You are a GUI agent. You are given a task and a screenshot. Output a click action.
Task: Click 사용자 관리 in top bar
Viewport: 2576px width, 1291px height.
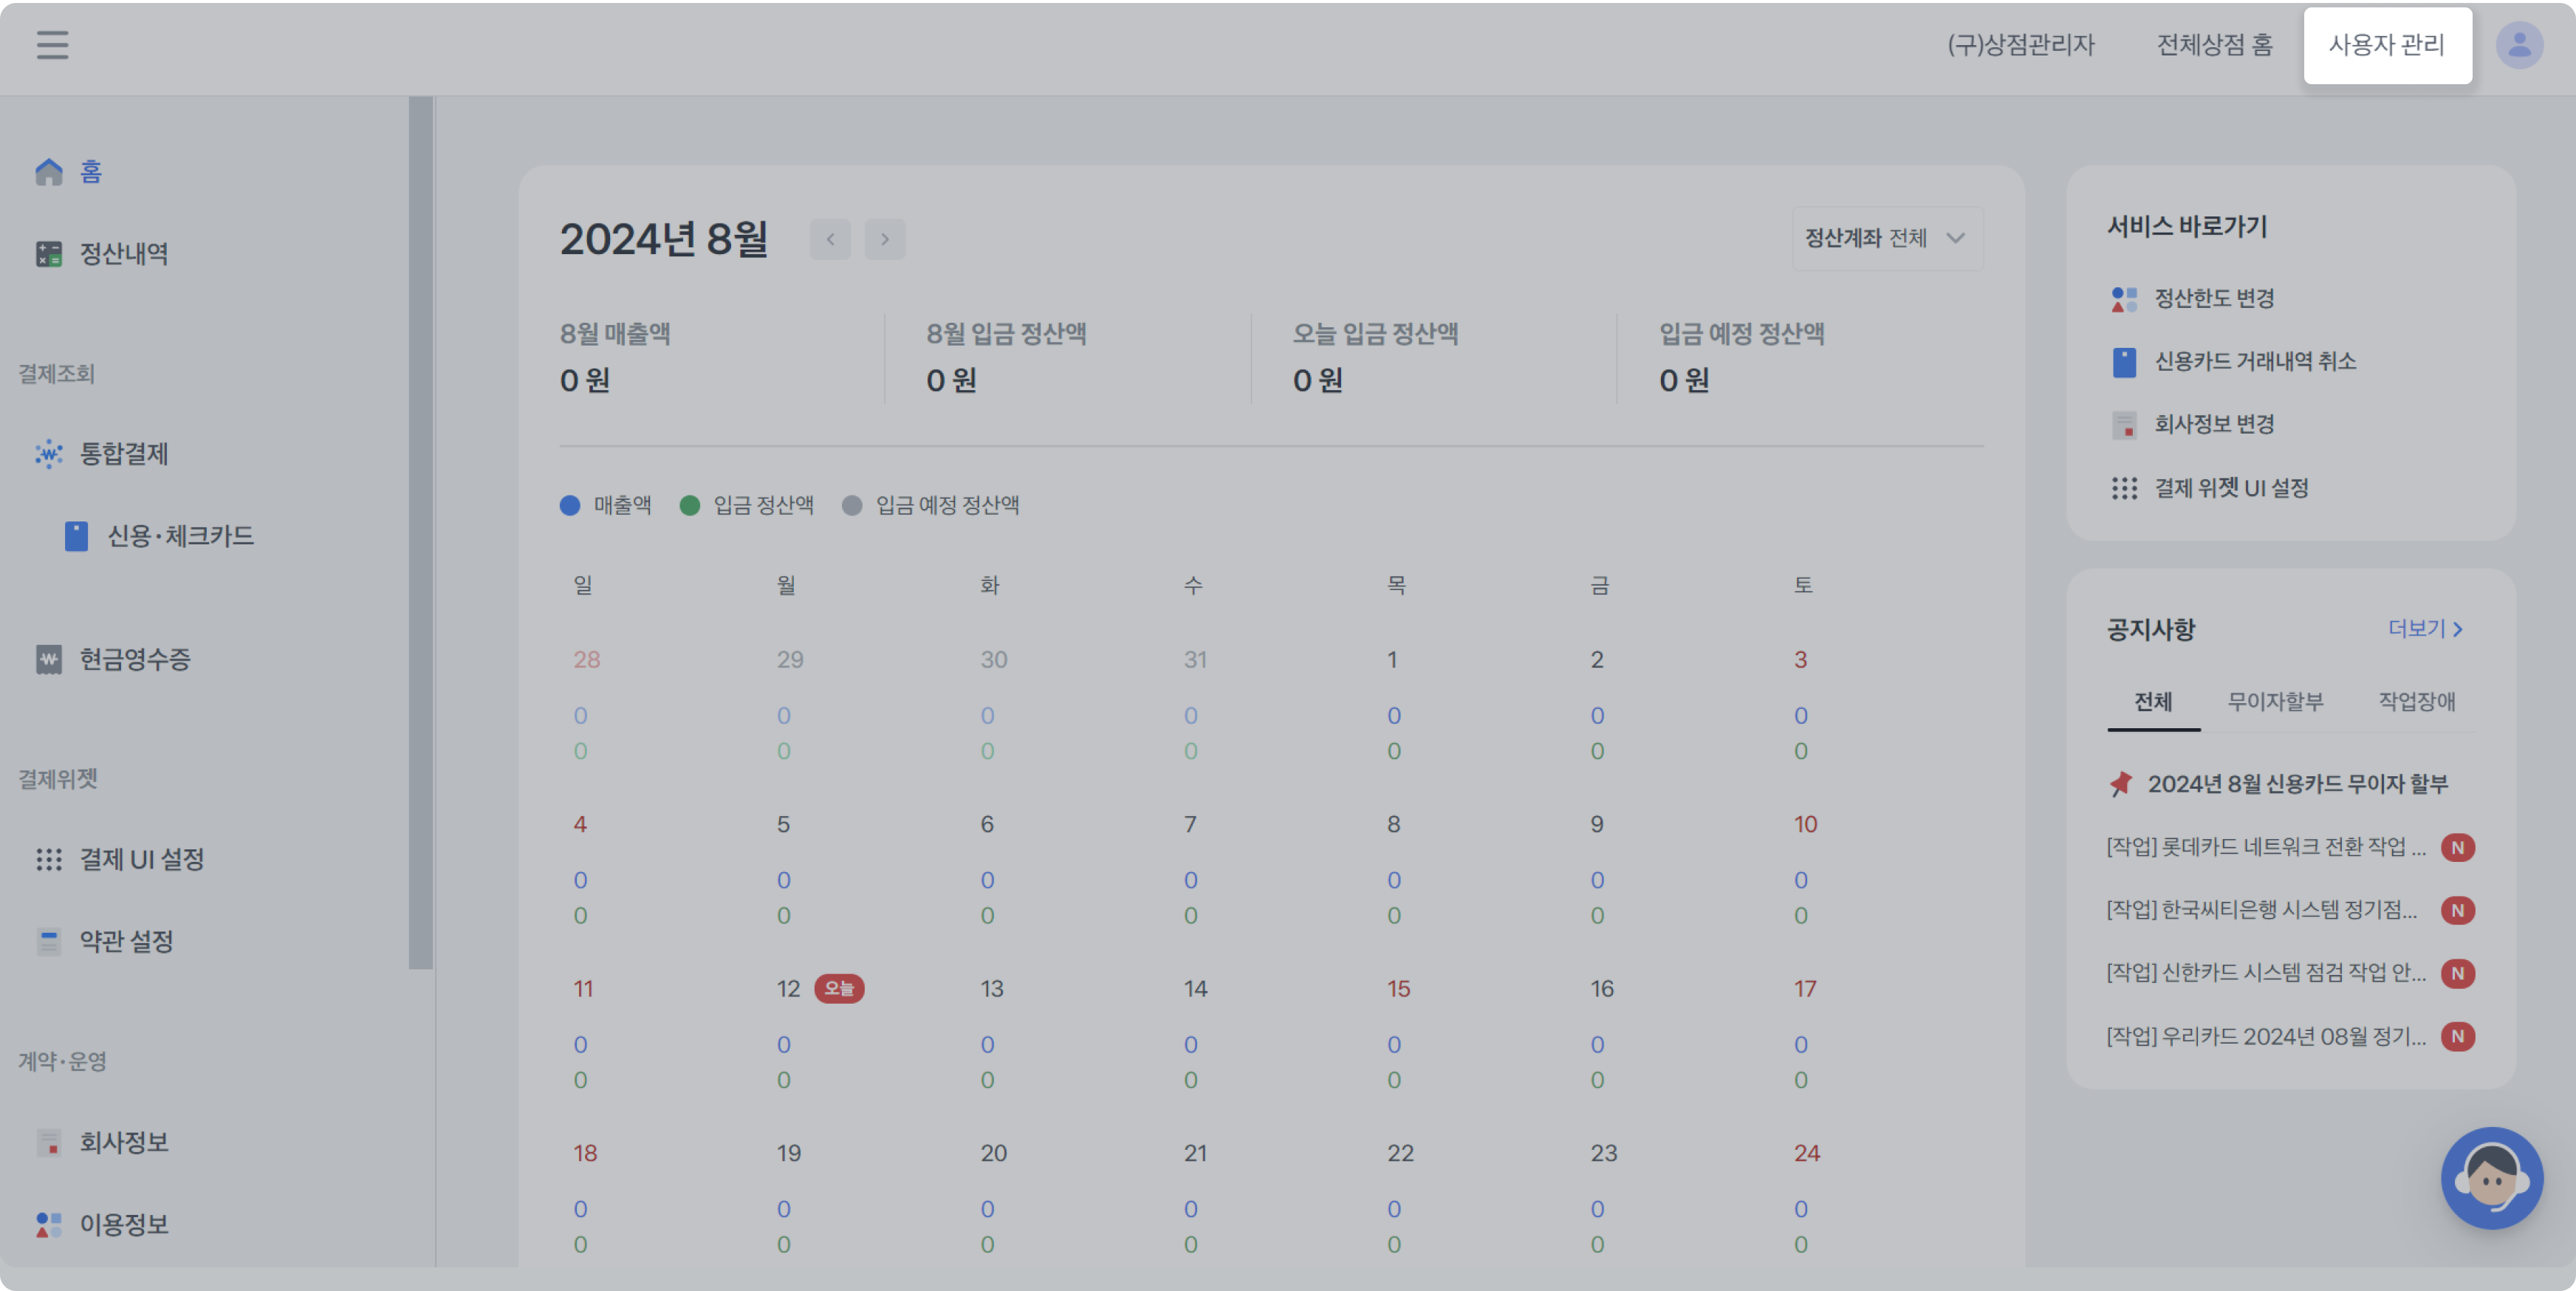(x=2387, y=45)
